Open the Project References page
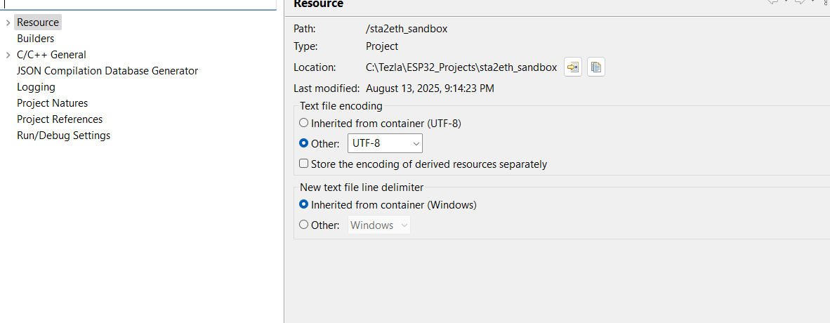This screenshot has width=830, height=323. pos(60,119)
